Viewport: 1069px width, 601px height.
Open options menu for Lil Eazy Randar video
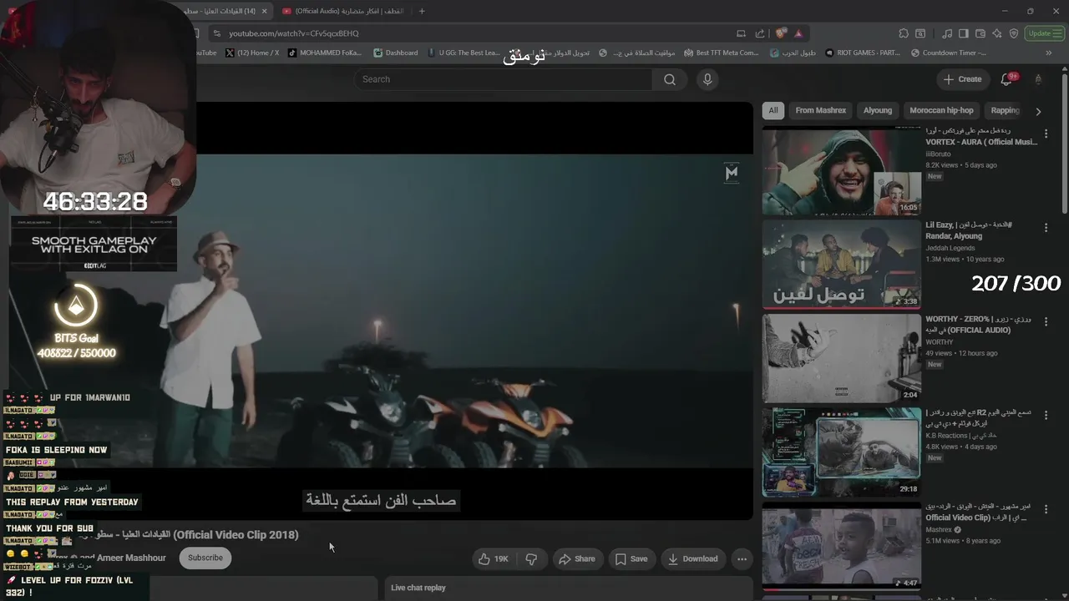pyautogui.click(x=1046, y=227)
